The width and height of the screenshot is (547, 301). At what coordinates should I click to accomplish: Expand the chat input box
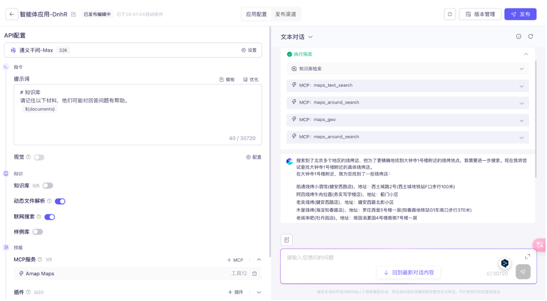[x=528, y=256]
